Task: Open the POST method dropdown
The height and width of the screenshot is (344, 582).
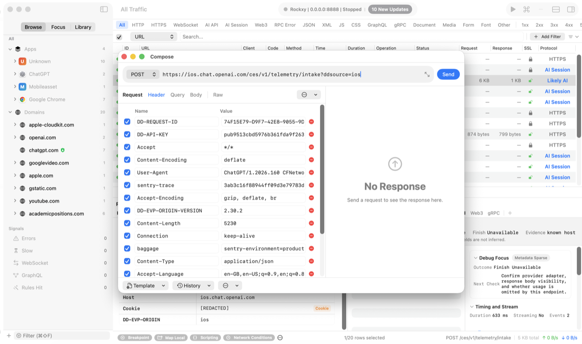Action: [x=143, y=74]
